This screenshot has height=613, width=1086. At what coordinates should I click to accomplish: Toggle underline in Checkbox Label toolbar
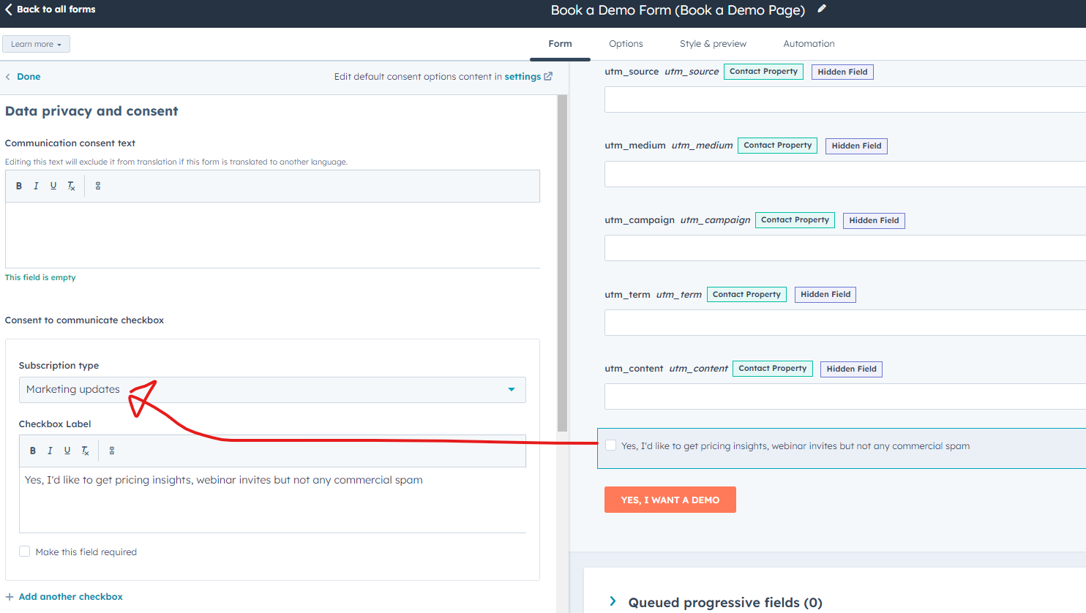pyautogui.click(x=67, y=451)
